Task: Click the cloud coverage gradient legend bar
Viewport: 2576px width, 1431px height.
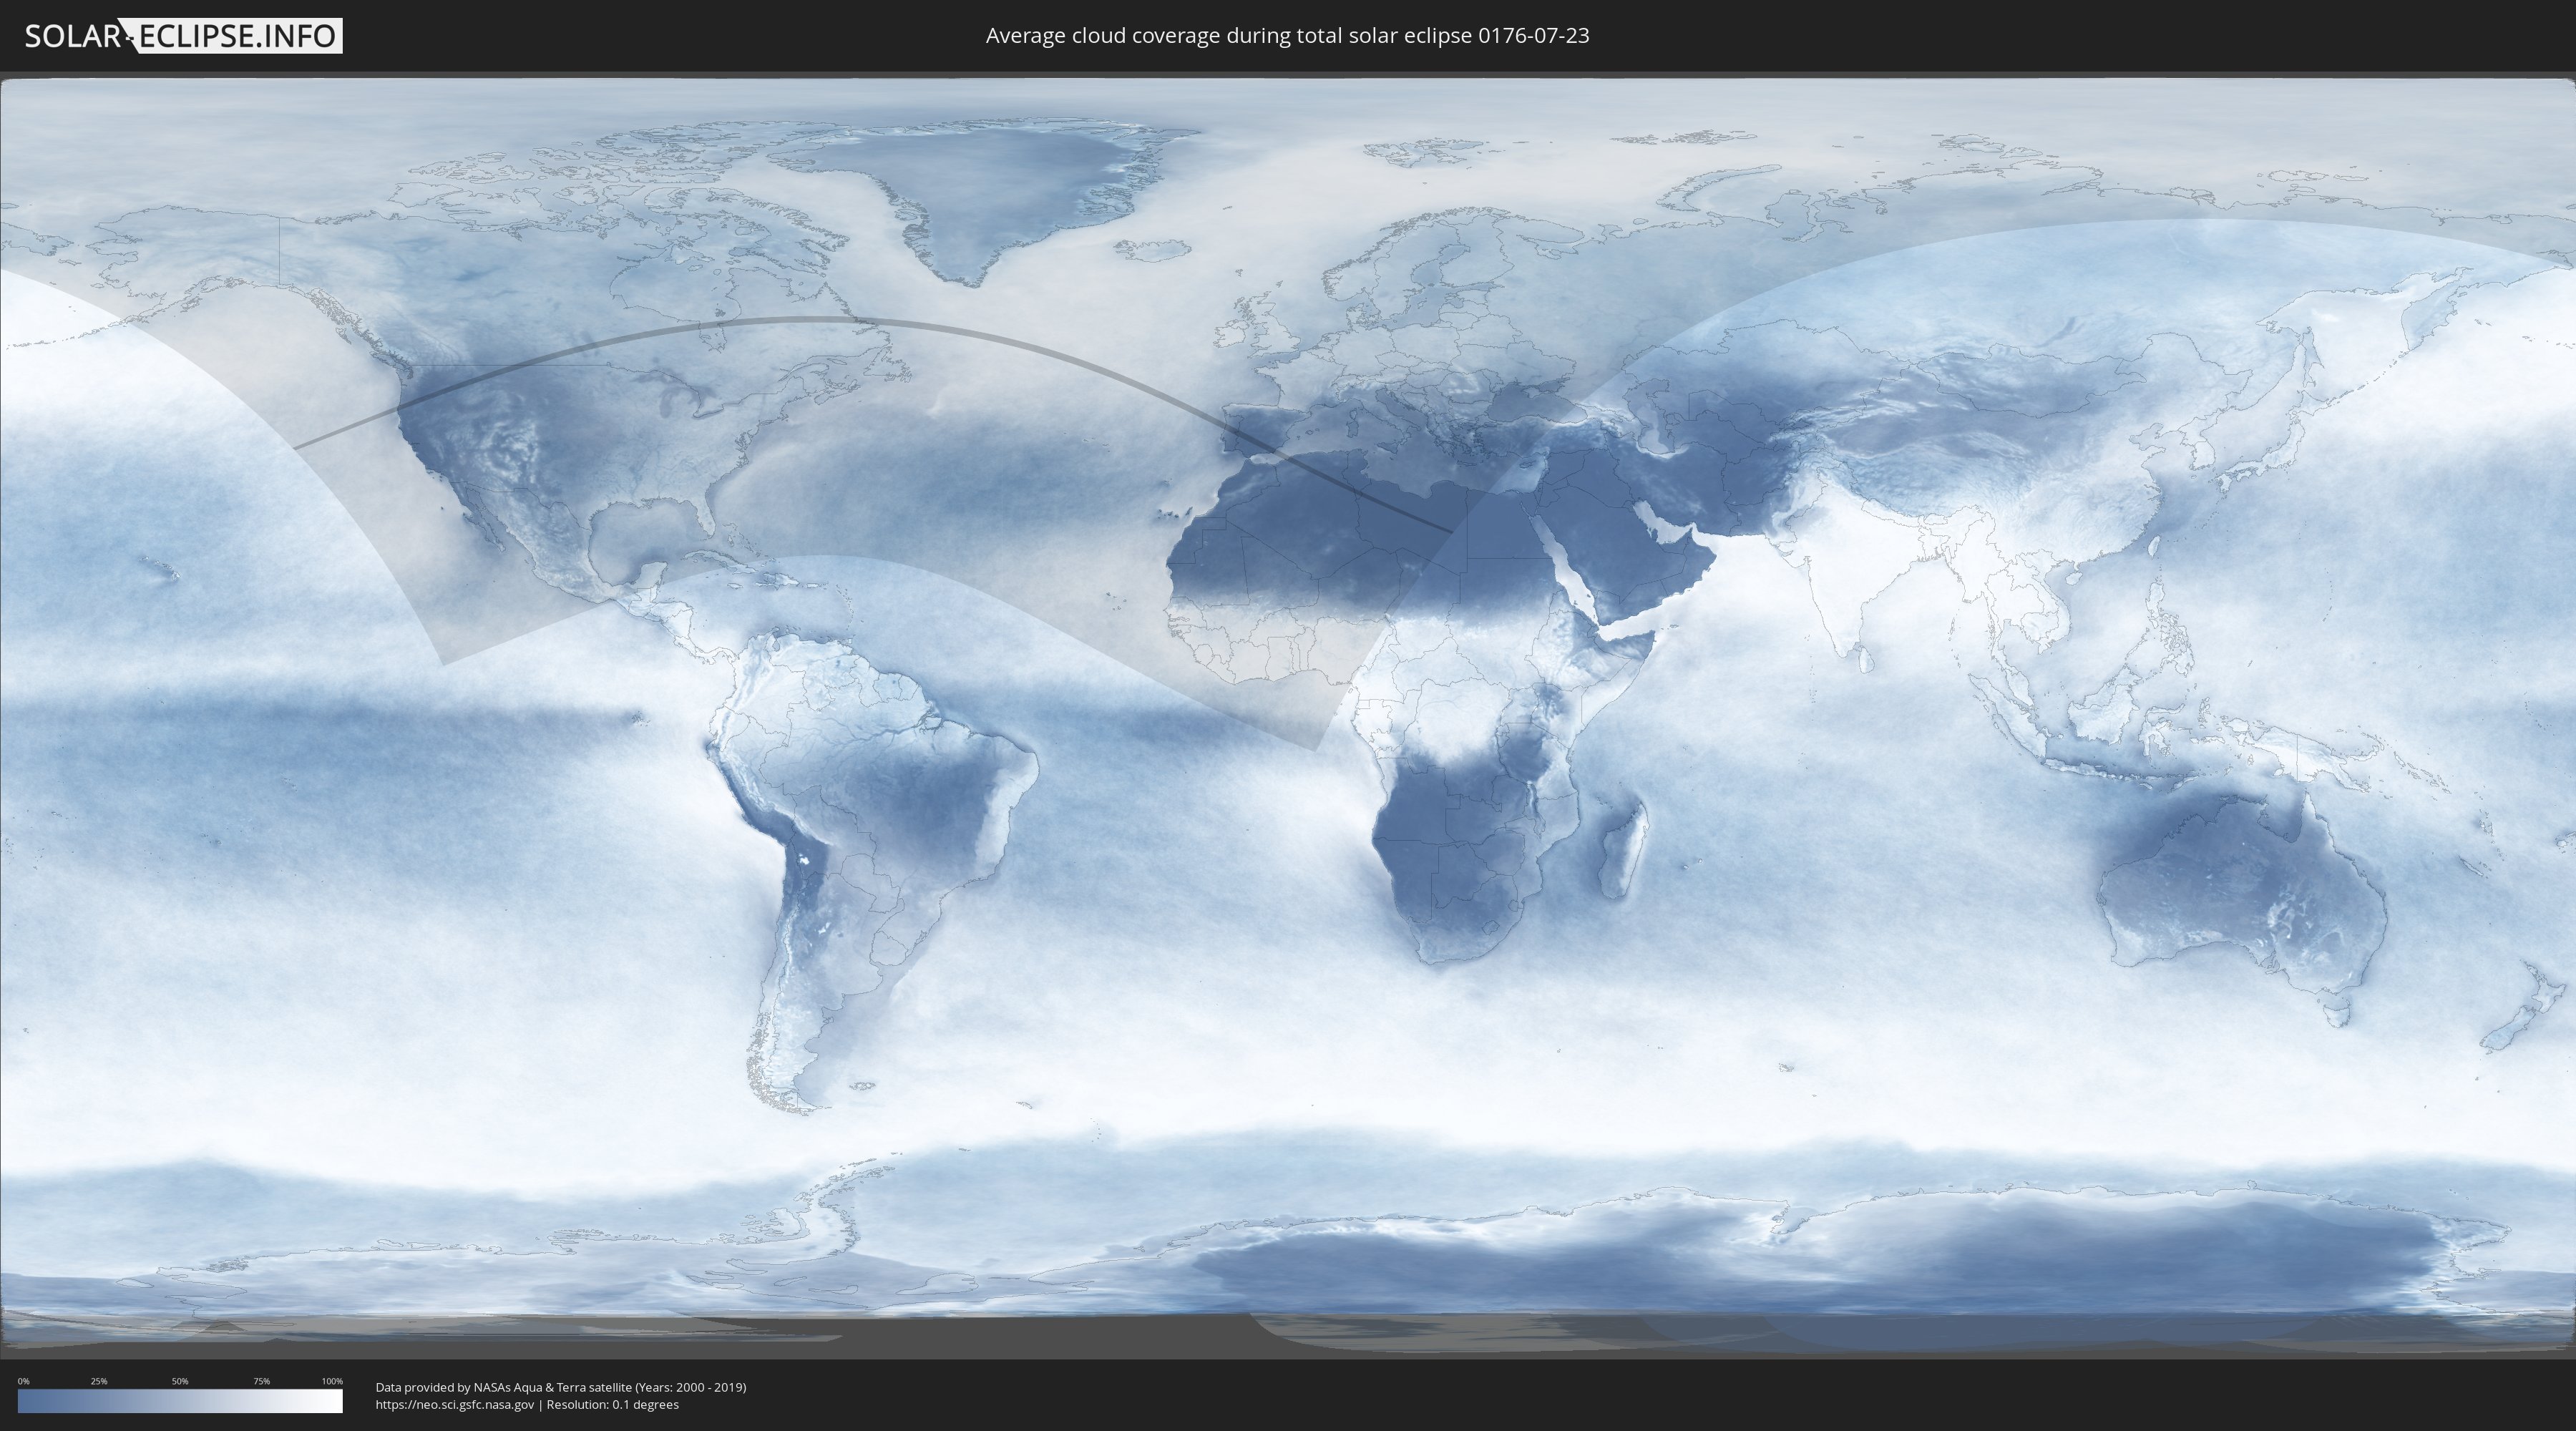Action: pyautogui.click(x=180, y=1401)
